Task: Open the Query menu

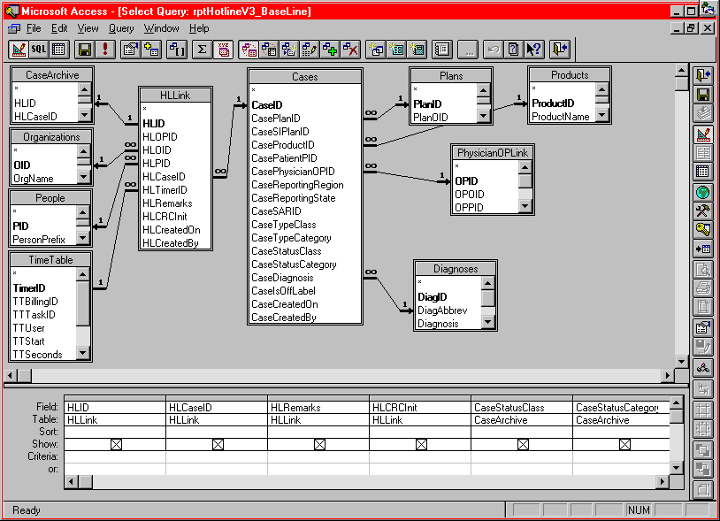Action: click(x=121, y=28)
